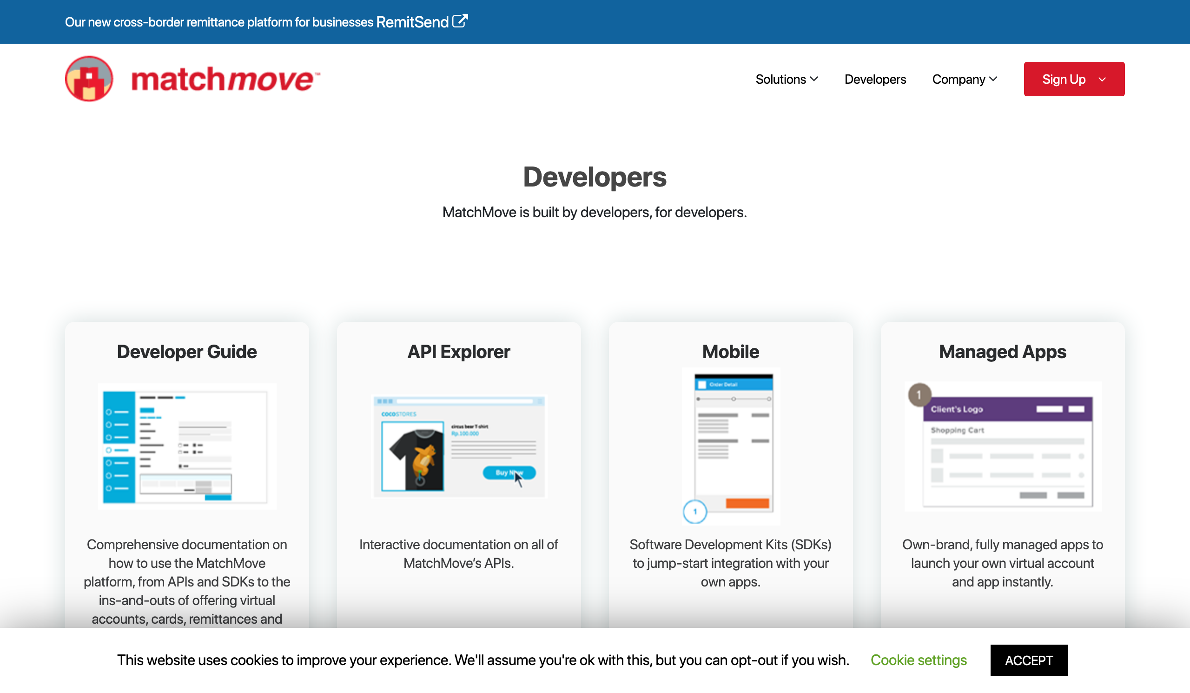Click the Mobile phone order illustration
Image resolution: width=1190 pixels, height=693 pixels.
coord(731,446)
